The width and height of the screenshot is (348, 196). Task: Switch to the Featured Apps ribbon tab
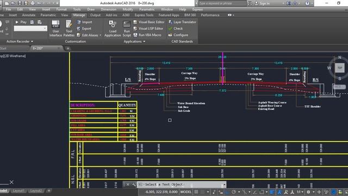(x=169, y=15)
